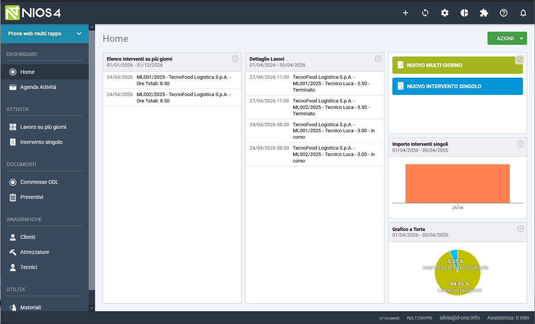Open the help question mark icon
Viewport: 535px width, 324px height.
click(x=504, y=13)
